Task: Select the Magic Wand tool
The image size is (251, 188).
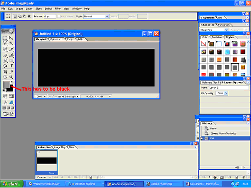Action: [11, 43]
